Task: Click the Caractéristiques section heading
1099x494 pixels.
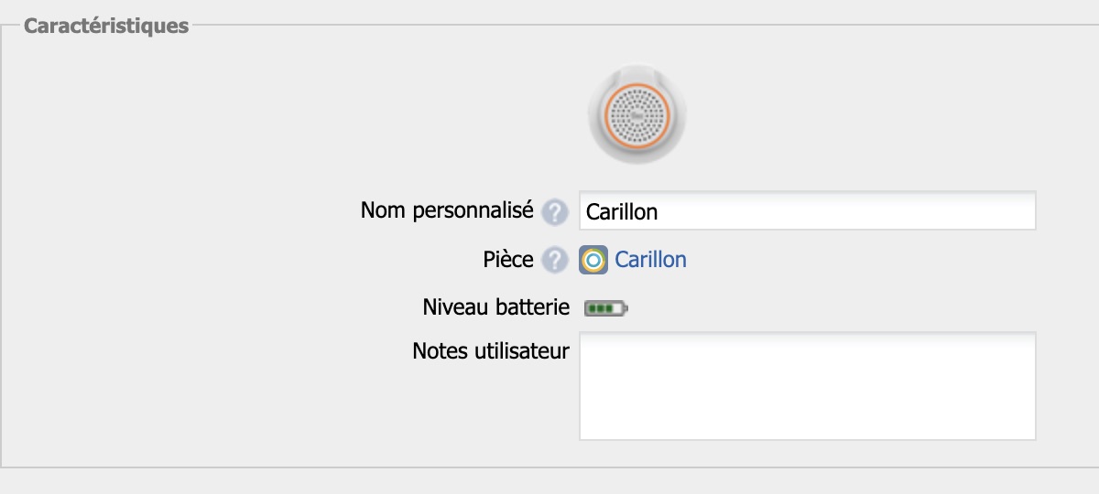Action: (105, 26)
